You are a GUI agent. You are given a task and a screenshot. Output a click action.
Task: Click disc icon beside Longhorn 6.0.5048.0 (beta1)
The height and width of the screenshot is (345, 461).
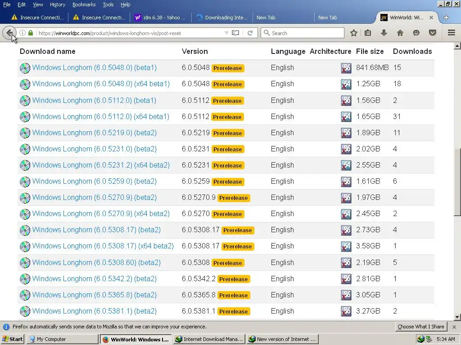(25, 68)
